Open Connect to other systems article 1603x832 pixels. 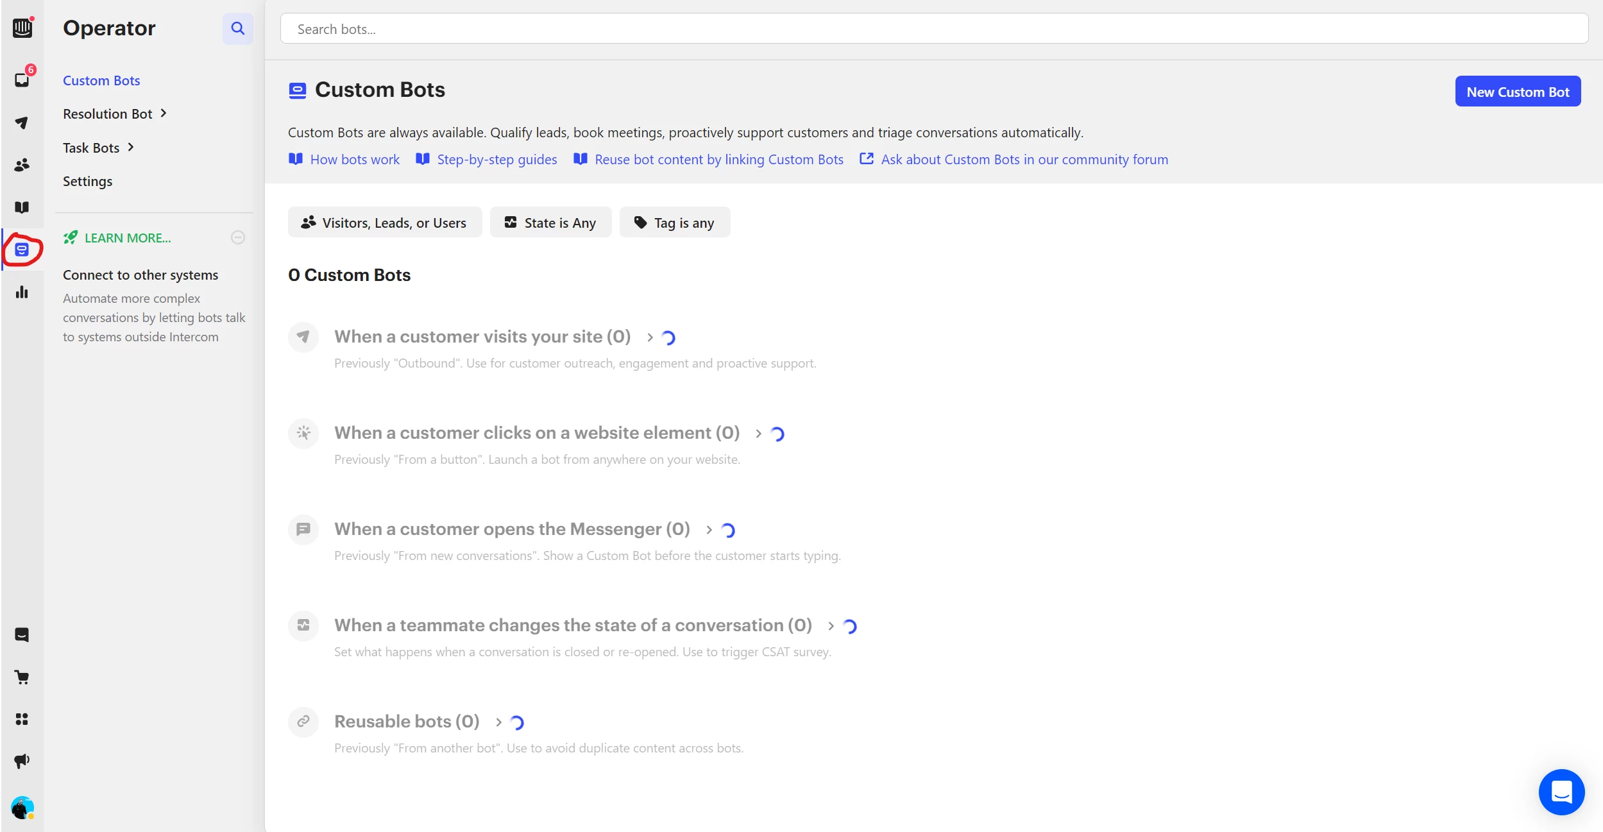[140, 275]
